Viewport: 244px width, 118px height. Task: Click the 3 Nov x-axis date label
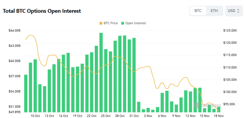(x=148, y=116)
